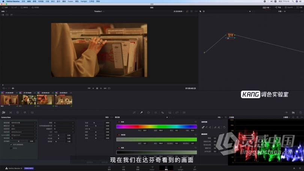Reset the Luminance qualifier range
Viewport: 304px width, 171px height.
pyautogui.click(x=196, y=148)
